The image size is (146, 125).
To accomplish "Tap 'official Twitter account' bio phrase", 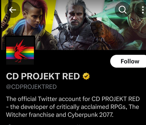I will pyautogui.click(x=49, y=99).
